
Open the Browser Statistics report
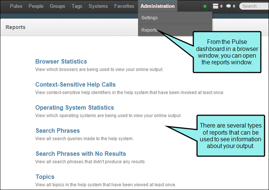(x=61, y=62)
